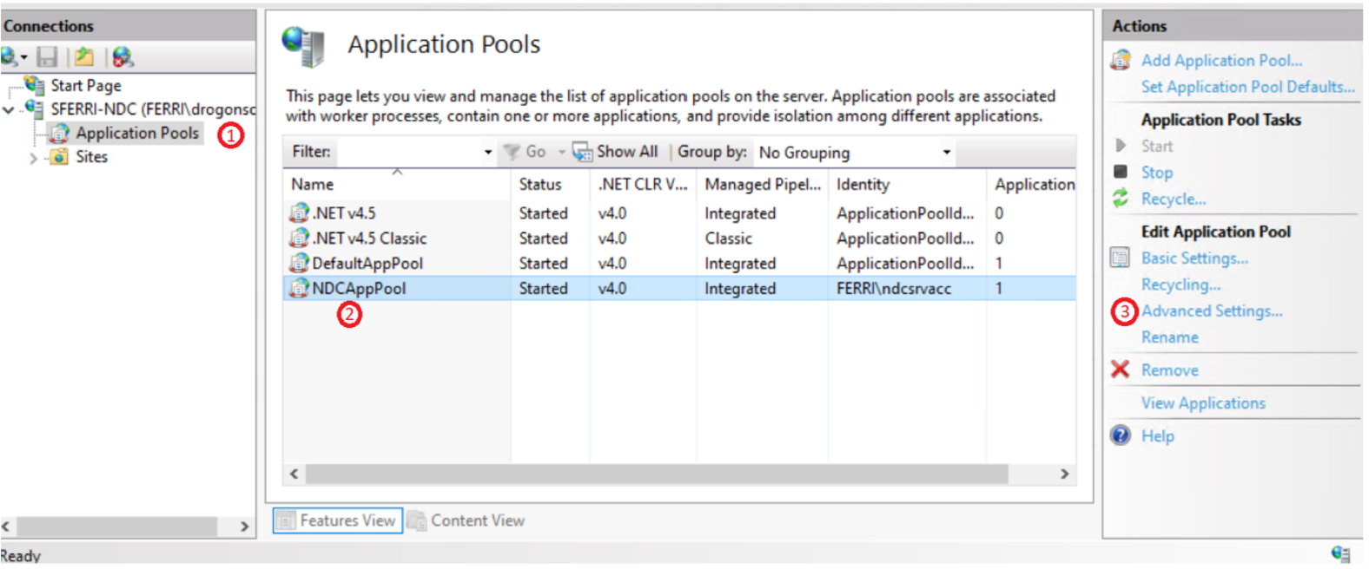The width and height of the screenshot is (1369, 569).
Task: Click the save icon in Connections toolbar
Action: pos(47,57)
